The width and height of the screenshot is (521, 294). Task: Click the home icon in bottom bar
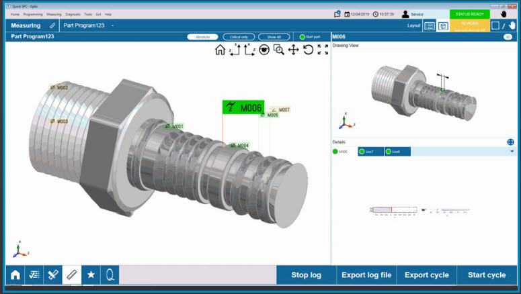(x=15, y=275)
